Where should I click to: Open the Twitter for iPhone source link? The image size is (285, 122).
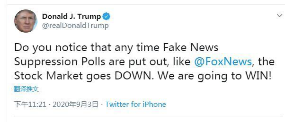136,104
